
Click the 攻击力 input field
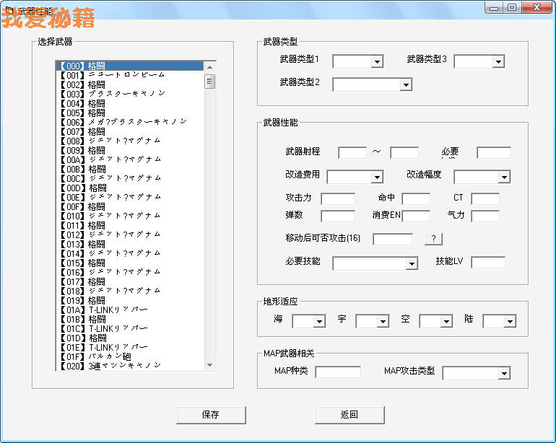point(338,198)
